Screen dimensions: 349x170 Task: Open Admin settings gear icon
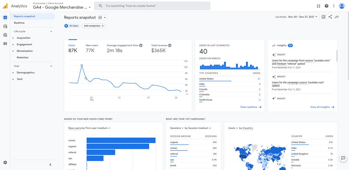click(x=5, y=162)
